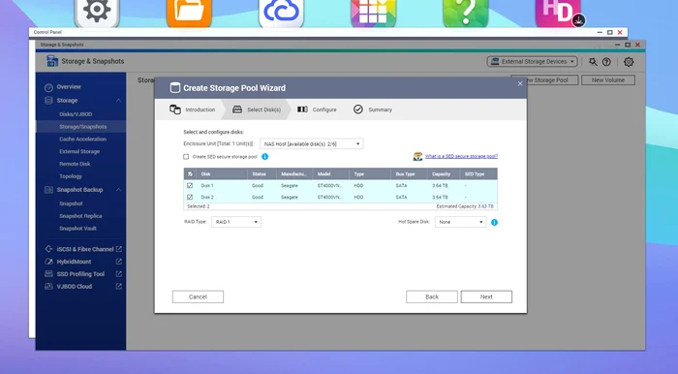
Task: Open external link icon for HybridMount
Action: click(119, 262)
